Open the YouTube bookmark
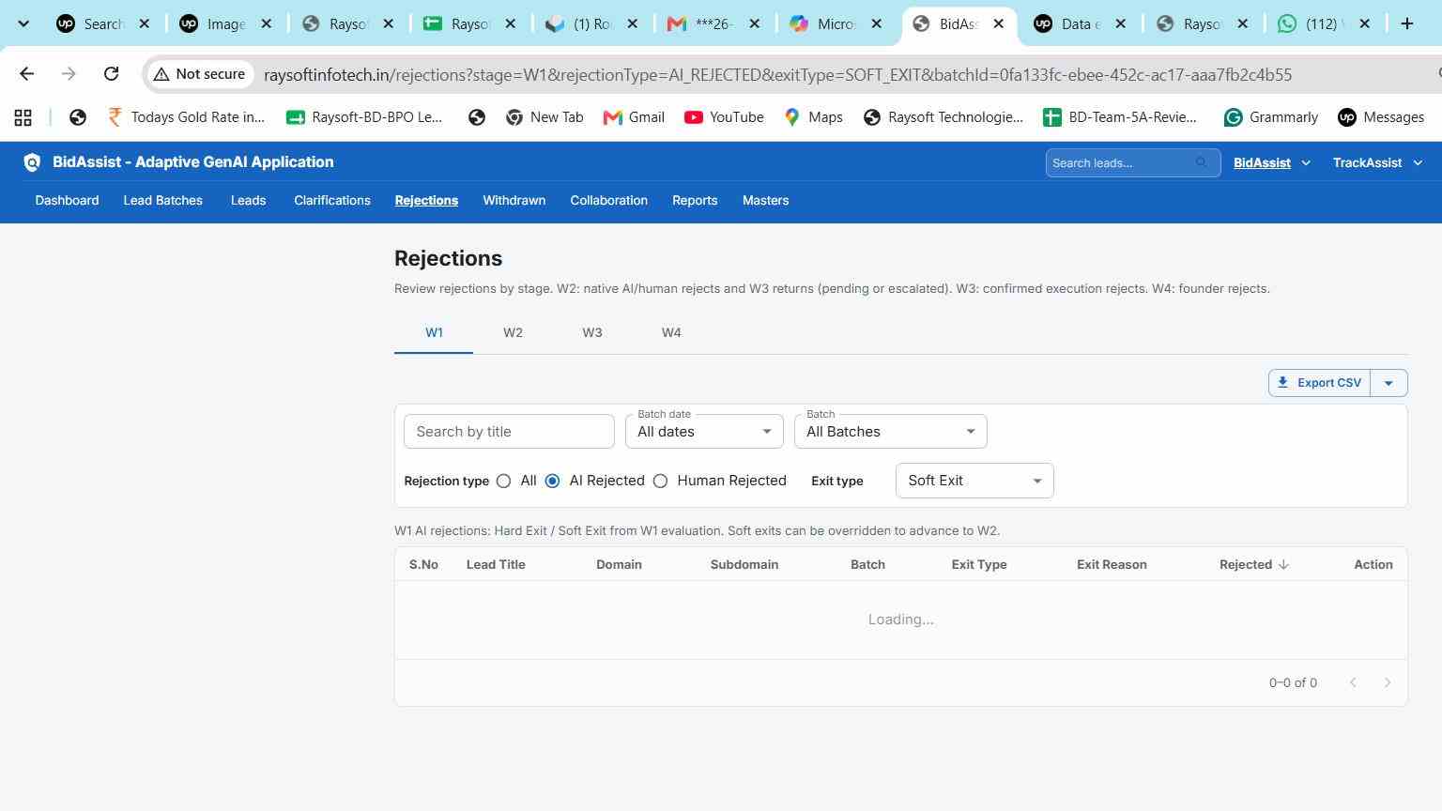This screenshot has width=1442, height=811. click(x=724, y=117)
